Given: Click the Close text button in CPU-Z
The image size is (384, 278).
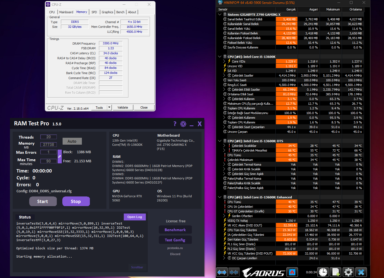Looking at the screenshot, I should (x=144, y=107).
